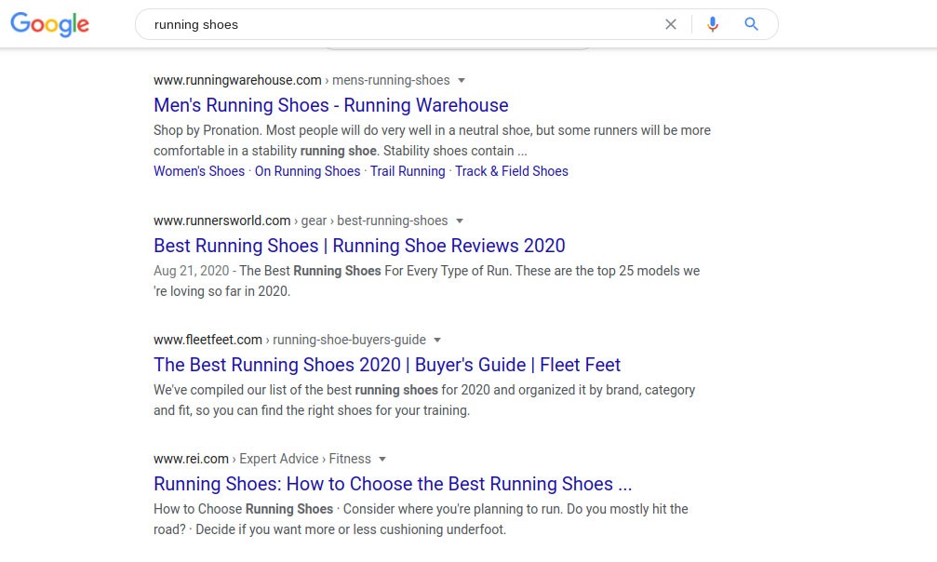937x562 pixels.
Task: Follow the Track & Field Shoes sitelink
Action: [x=512, y=171]
